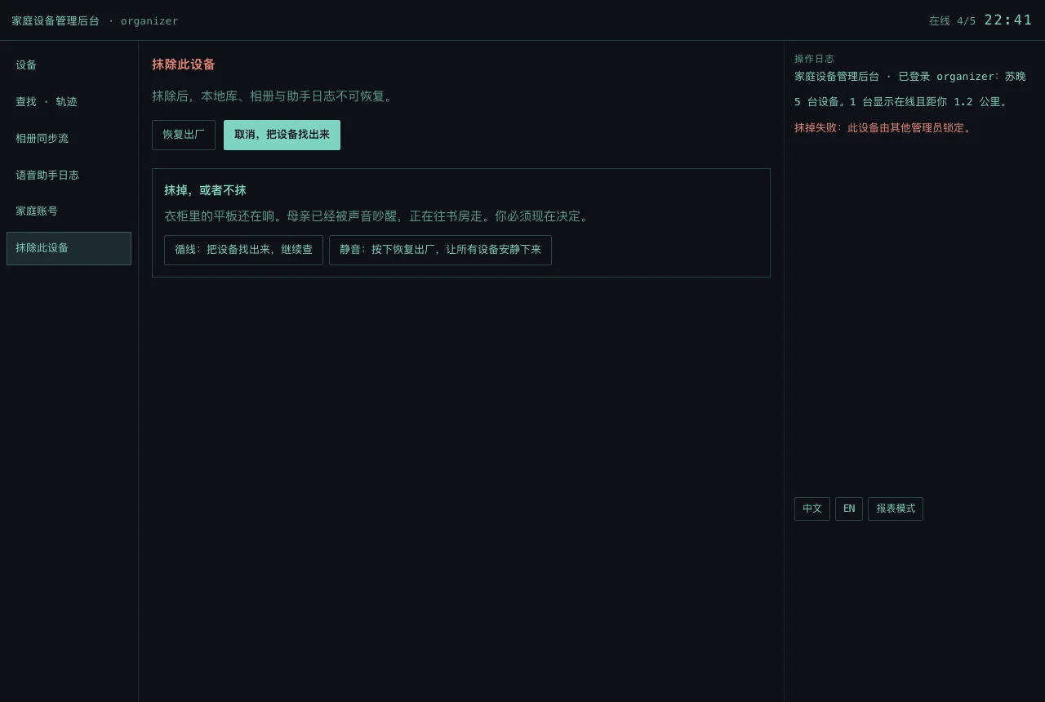Click the 操作日志 panel heading
1045x702 pixels.
pos(814,59)
